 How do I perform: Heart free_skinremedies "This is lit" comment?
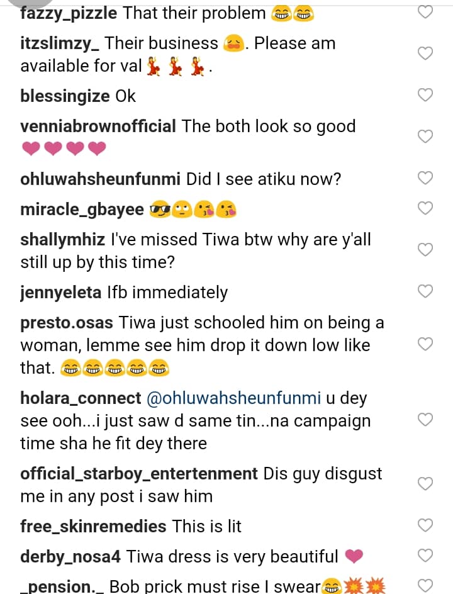coord(426,525)
